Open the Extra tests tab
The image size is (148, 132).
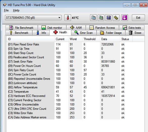click(x=132, y=28)
